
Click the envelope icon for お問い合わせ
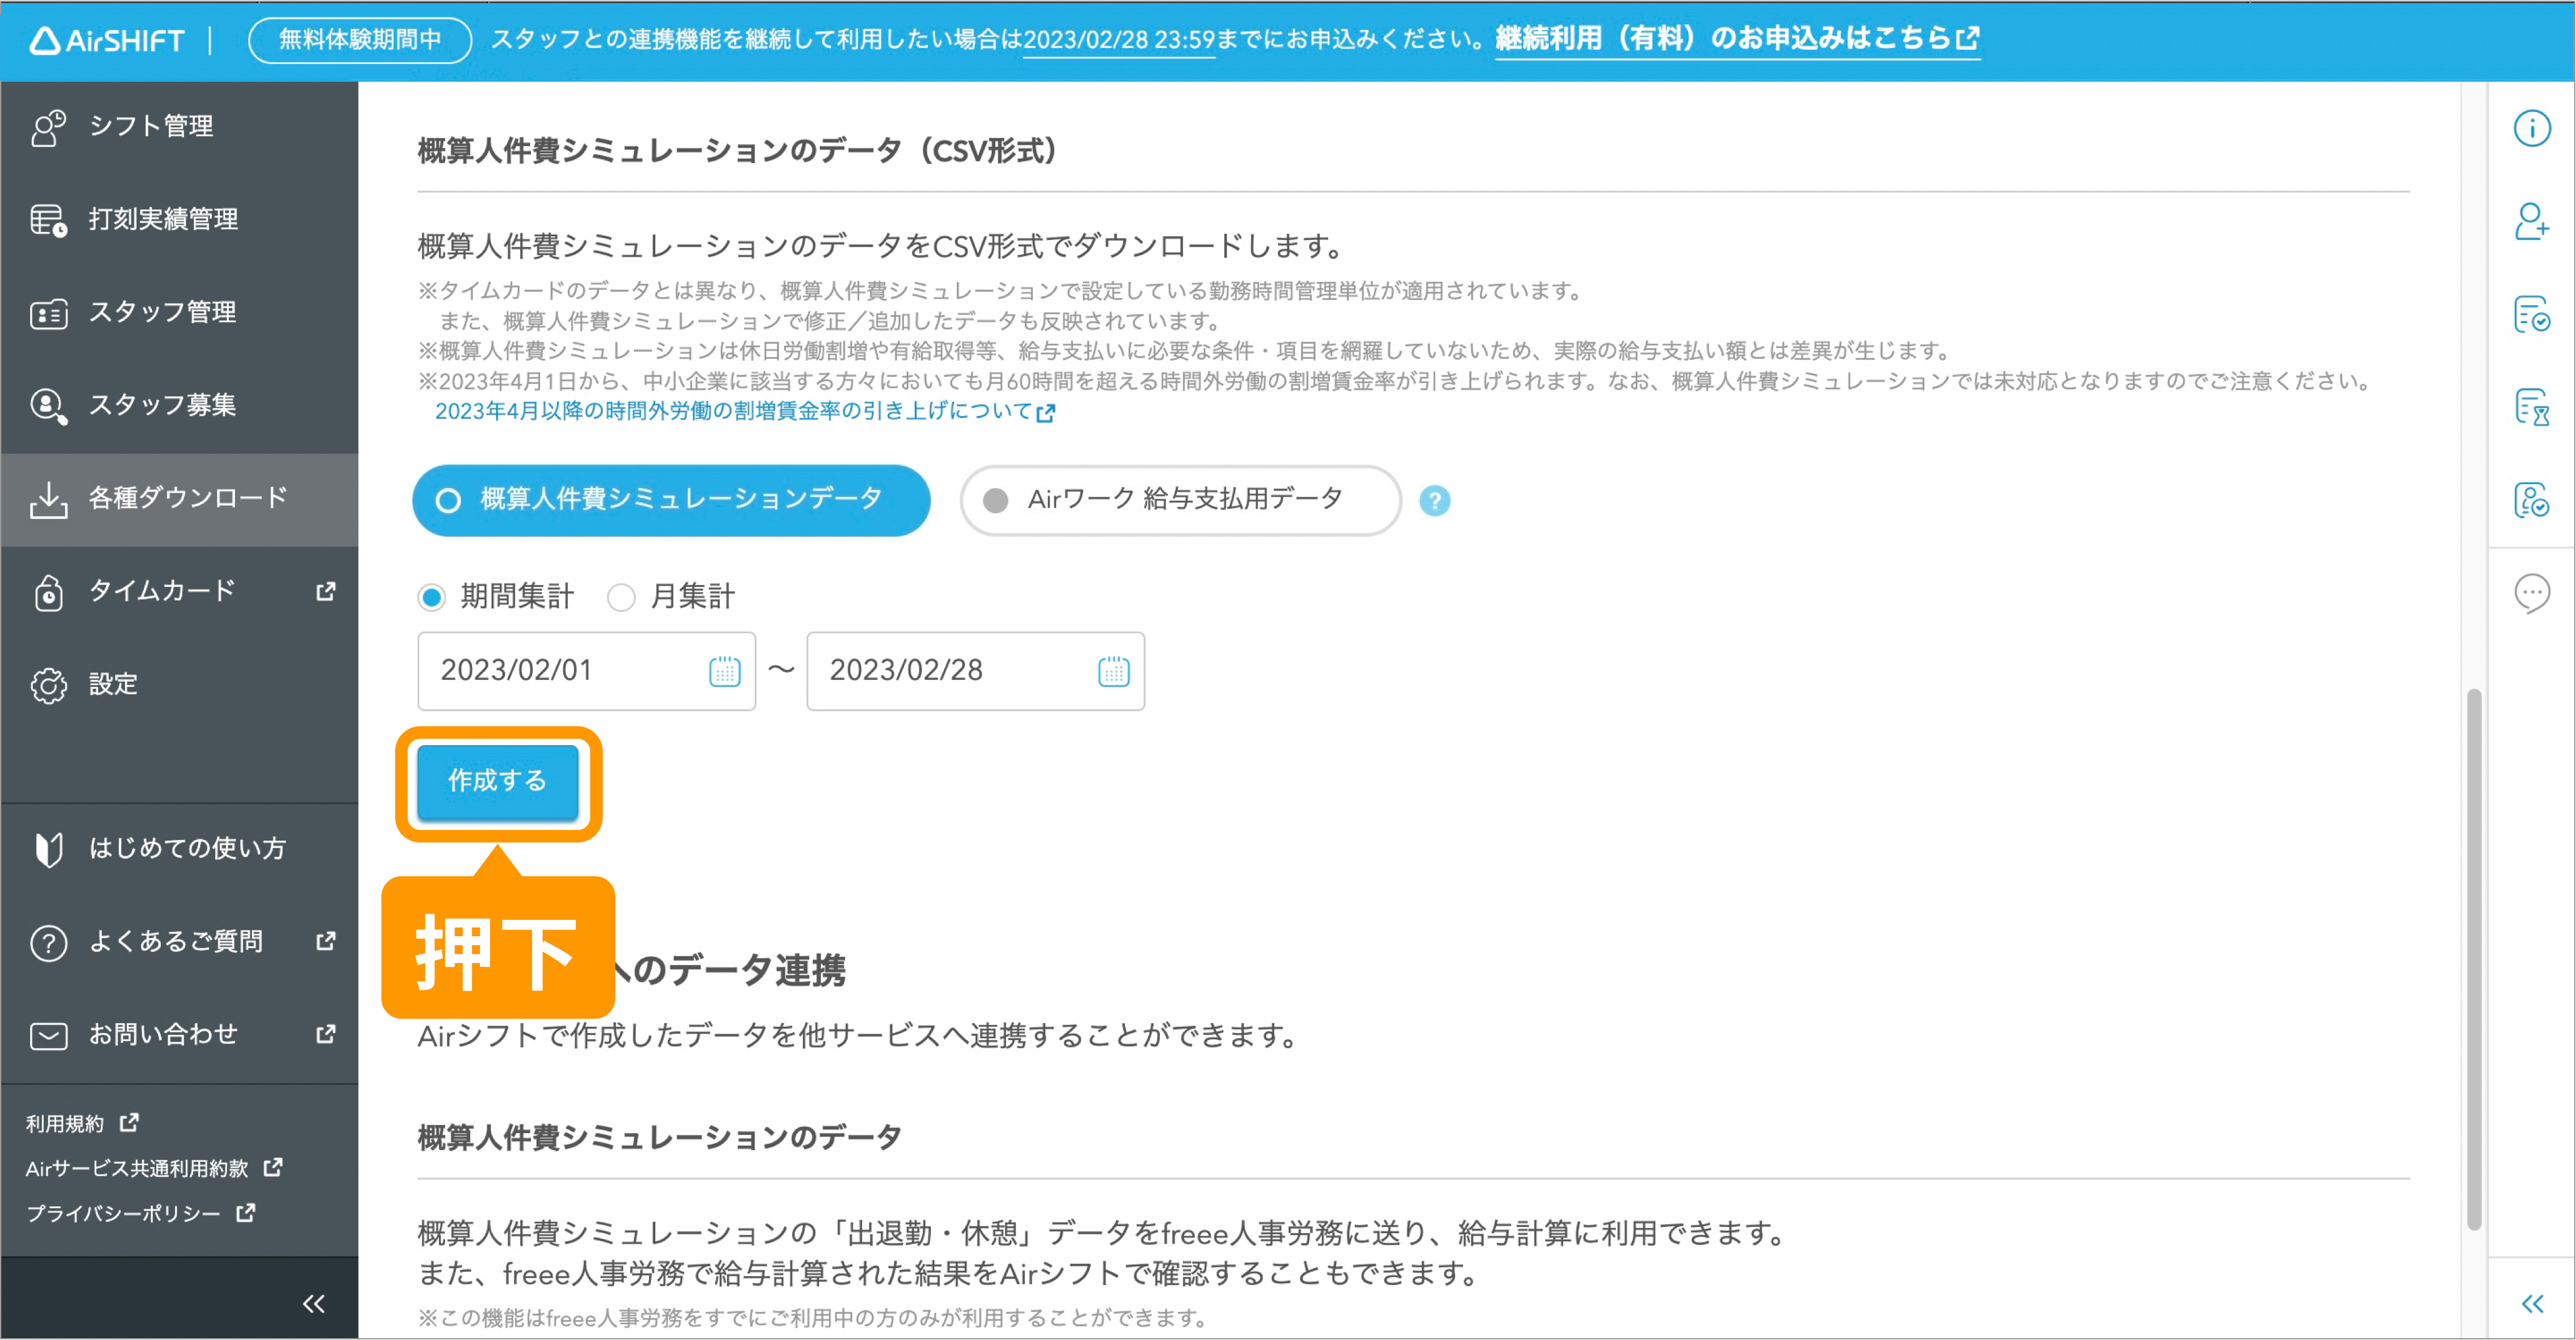[48, 1036]
